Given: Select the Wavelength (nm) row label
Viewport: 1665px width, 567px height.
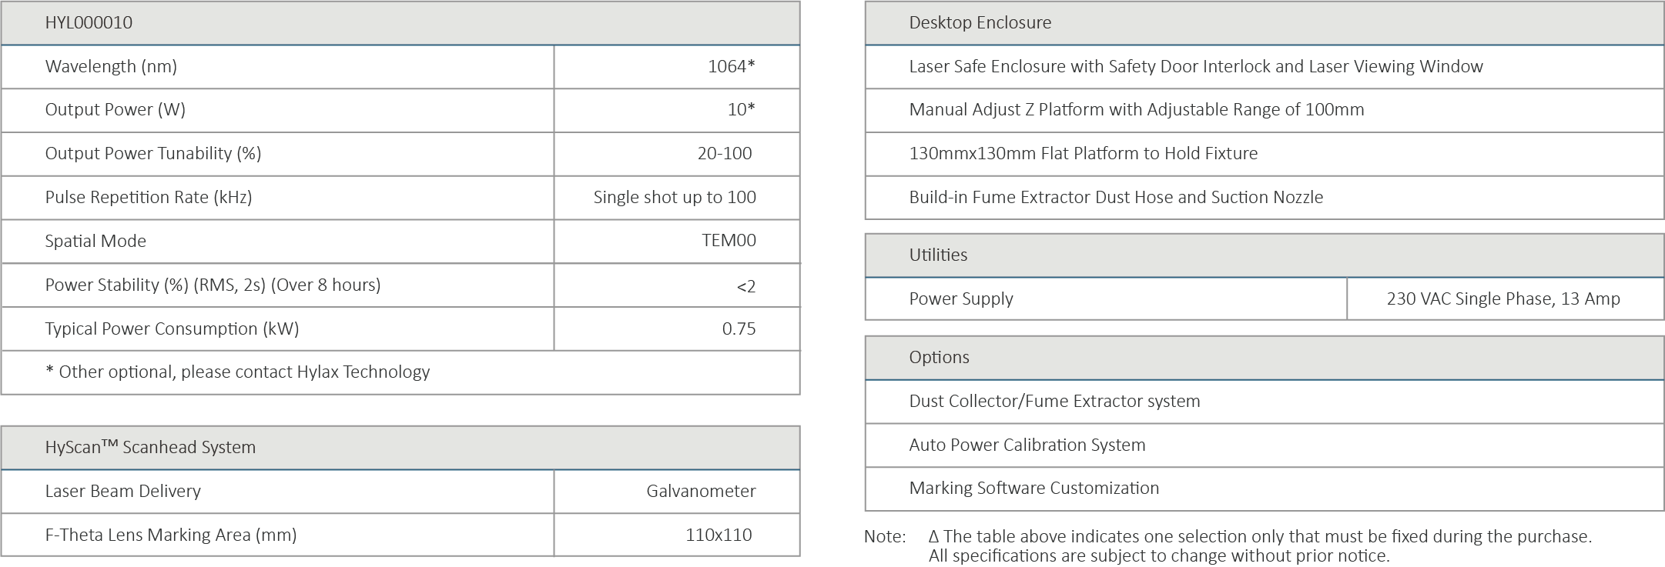Looking at the screenshot, I should 111,66.
